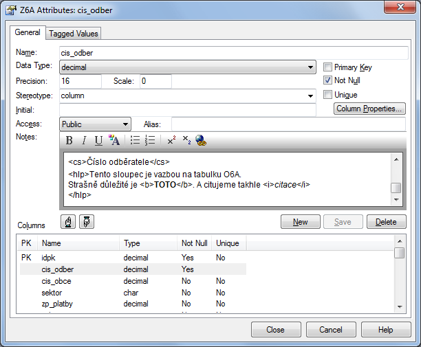Expand the Stereotype dropdown list

tap(311, 96)
